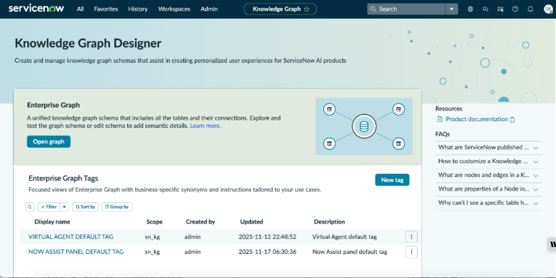Click the Display name column header
The width and height of the screenshot is (556, 278).
52,222
